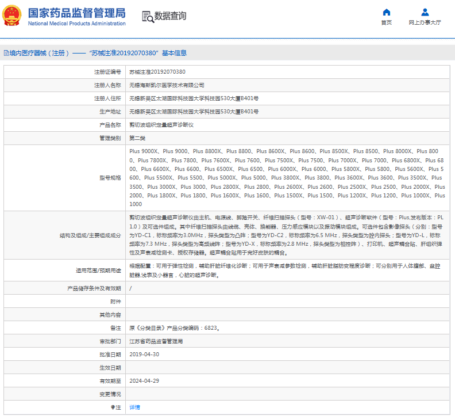This screenshot has width=455, height=419.
Task: Click the approval date 2019-04-30
Action: point(144,355)
